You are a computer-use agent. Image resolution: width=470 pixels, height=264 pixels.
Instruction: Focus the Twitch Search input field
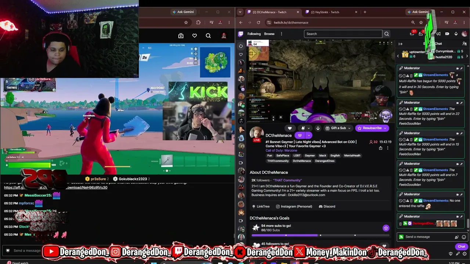[343, 34]
